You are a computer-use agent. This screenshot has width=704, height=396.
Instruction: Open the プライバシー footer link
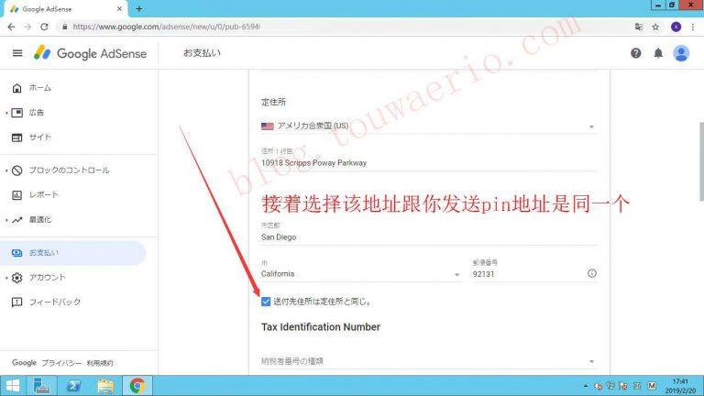61,363
